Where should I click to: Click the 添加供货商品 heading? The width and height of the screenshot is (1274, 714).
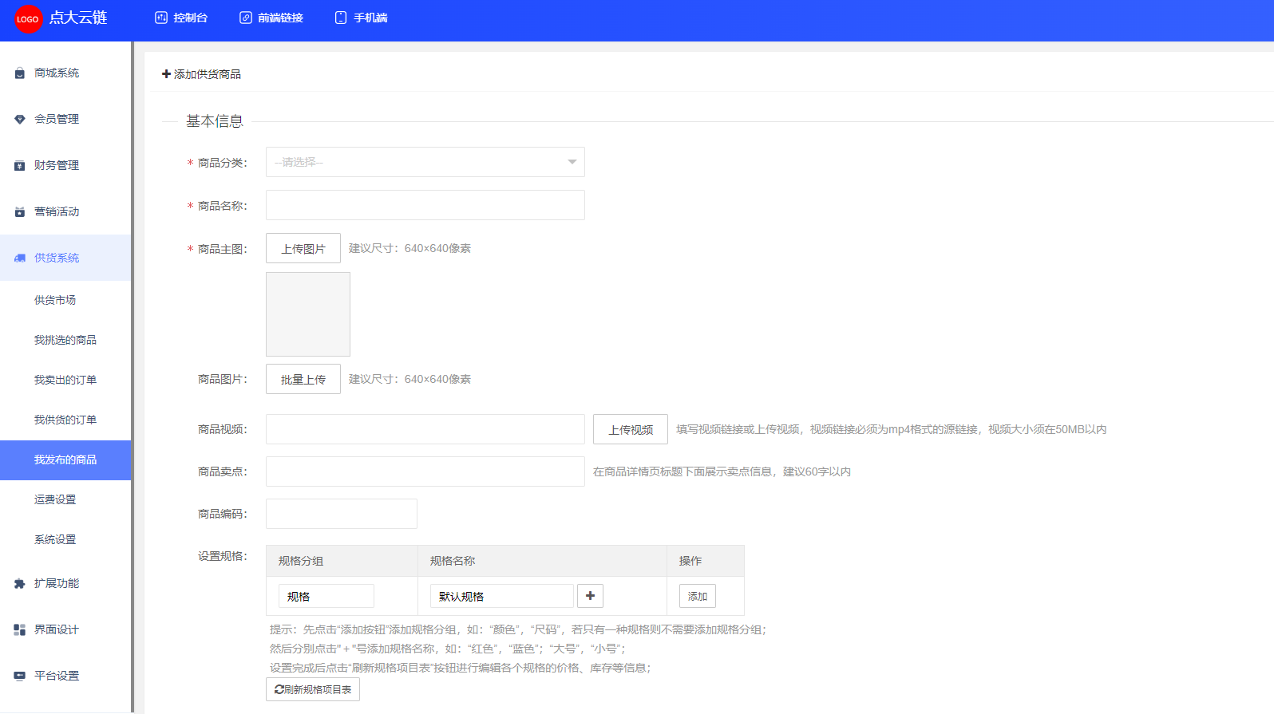coord(208,74)
